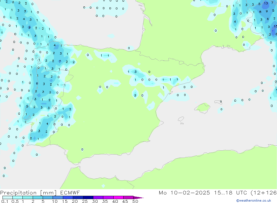The image size is (277, 203).
Task: Click the Mallorca island on the map
Action: (x=202, y=108)
